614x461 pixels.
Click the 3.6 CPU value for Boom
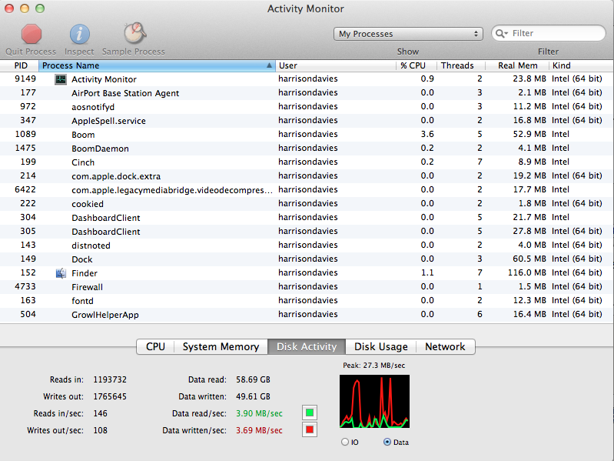tap(427, 134)
